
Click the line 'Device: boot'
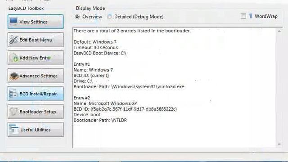tap(87, 115)
